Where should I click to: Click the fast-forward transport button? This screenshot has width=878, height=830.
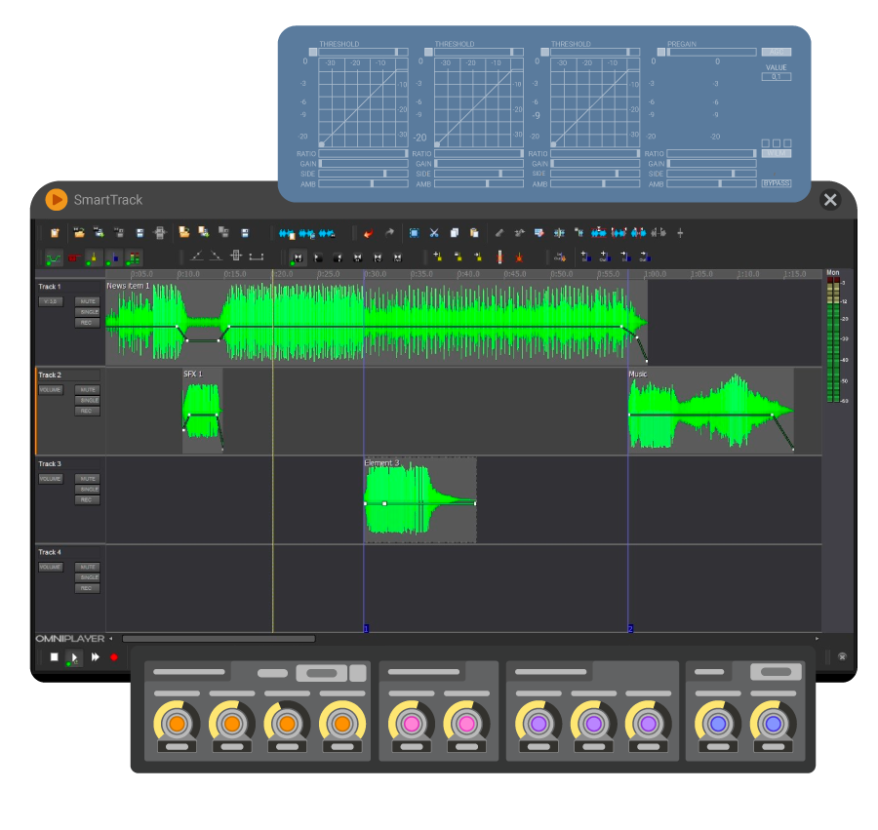[96, 657]
